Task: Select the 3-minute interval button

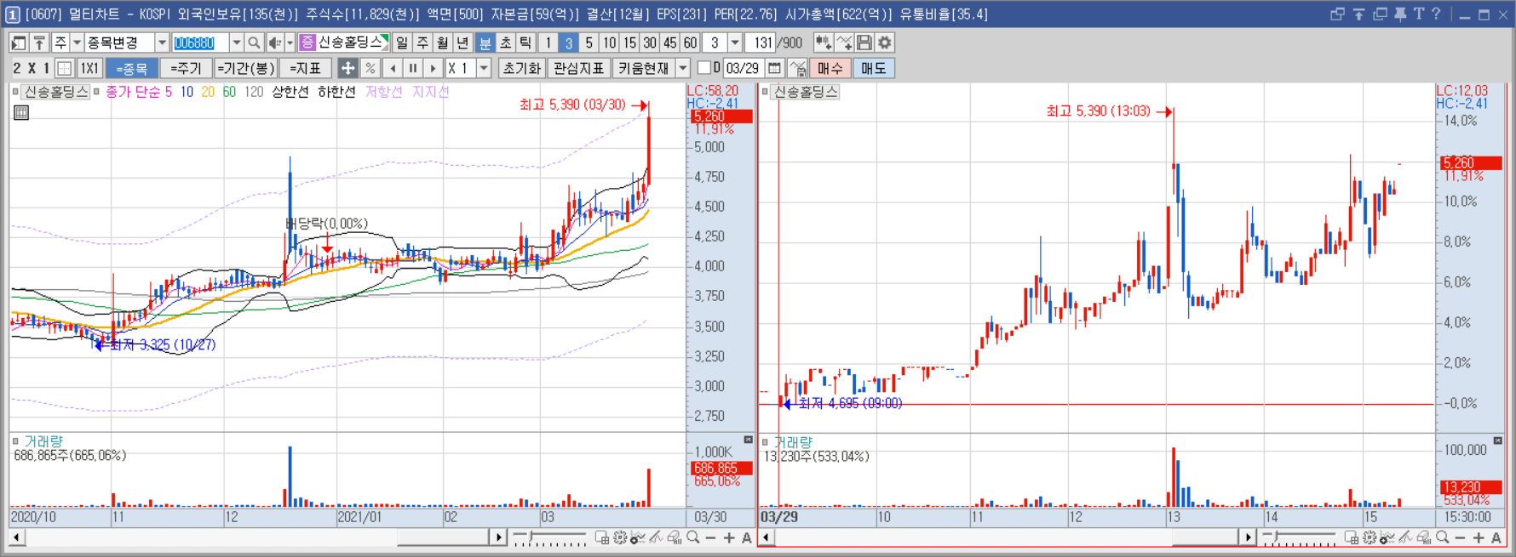Action: click(568, 43)
